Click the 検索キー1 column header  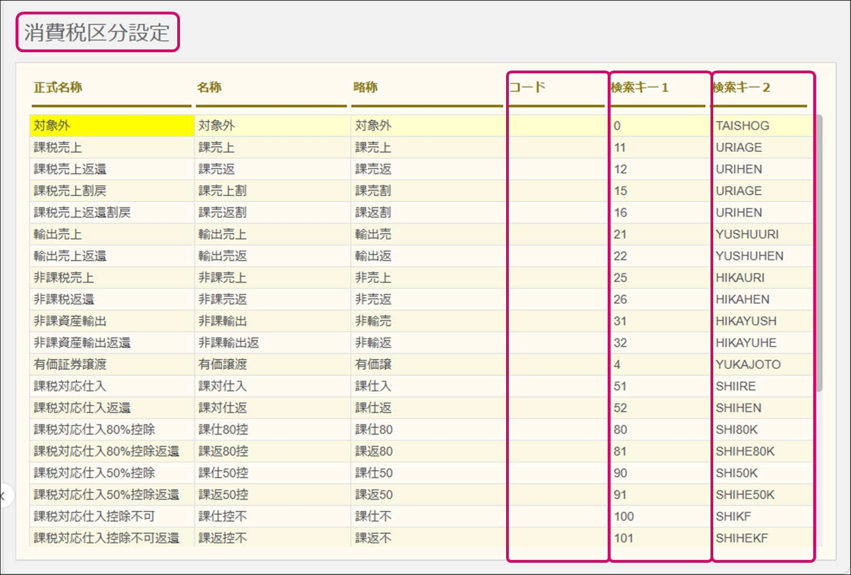point(639,88)
